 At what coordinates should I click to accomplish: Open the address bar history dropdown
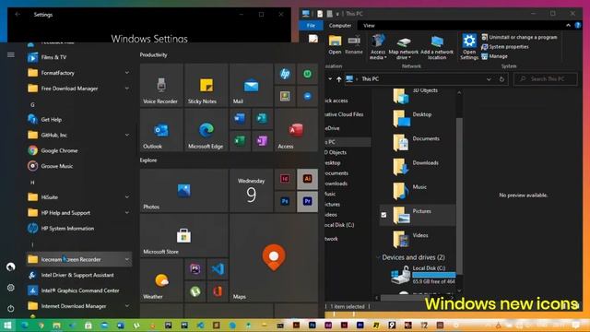tap(489, 79)
